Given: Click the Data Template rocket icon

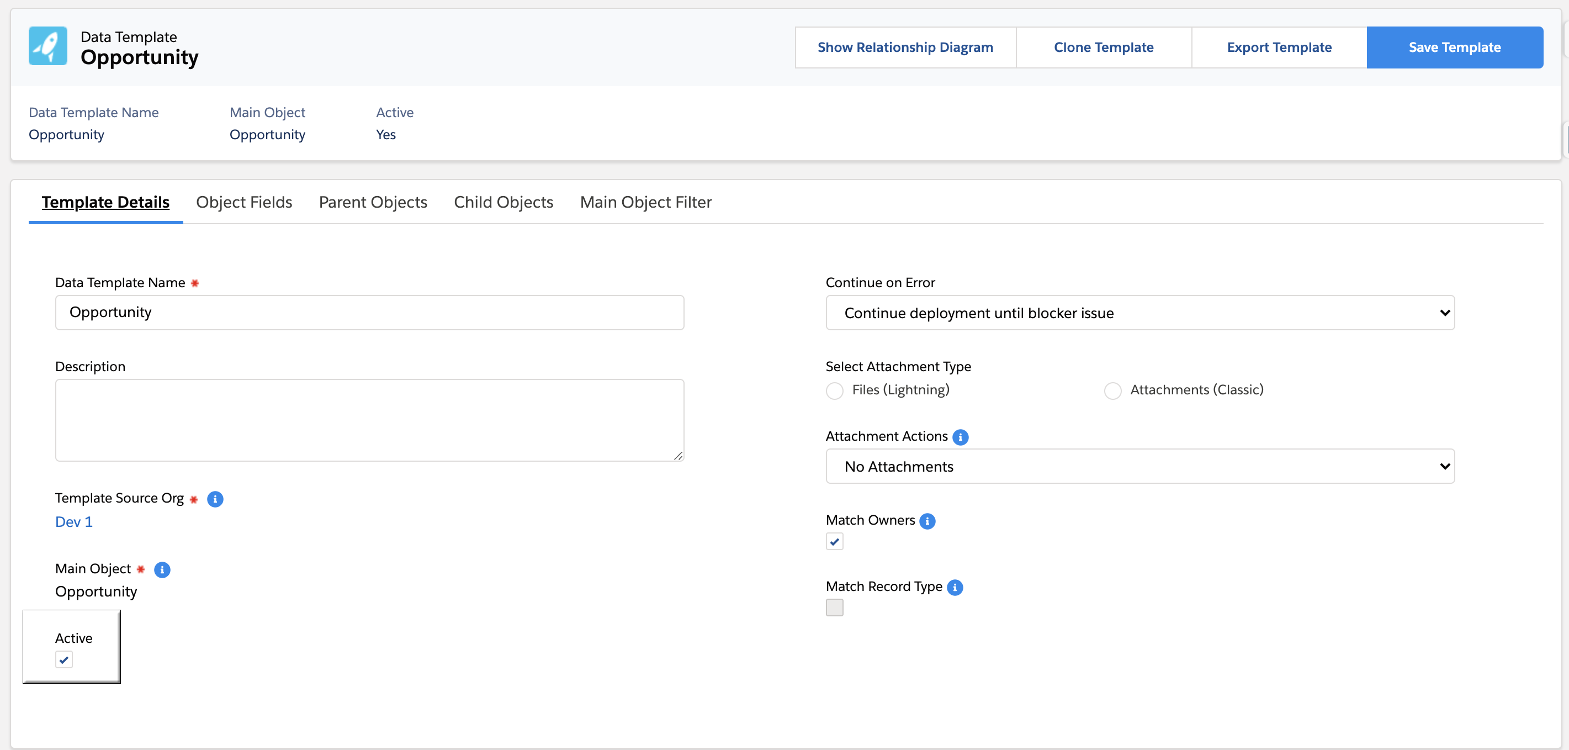Looking at the screenshot, I should 47,46.
